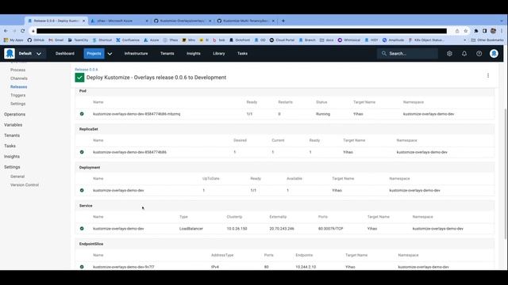Select the pod name kustomize-overlays-demo-dev-8584774686-mbzmq

coord(137,114)
